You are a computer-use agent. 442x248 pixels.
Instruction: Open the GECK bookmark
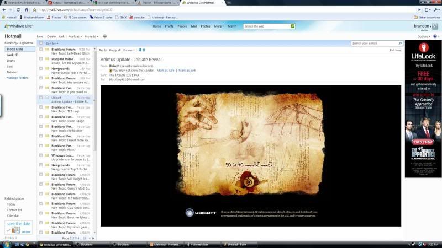121,18
